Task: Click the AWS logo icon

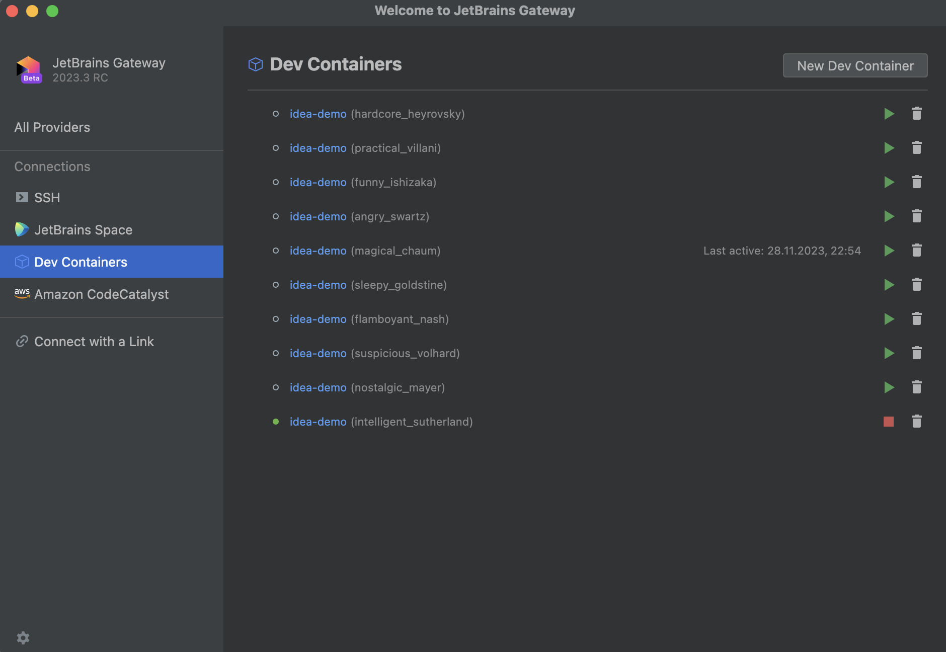Action: 22,293
